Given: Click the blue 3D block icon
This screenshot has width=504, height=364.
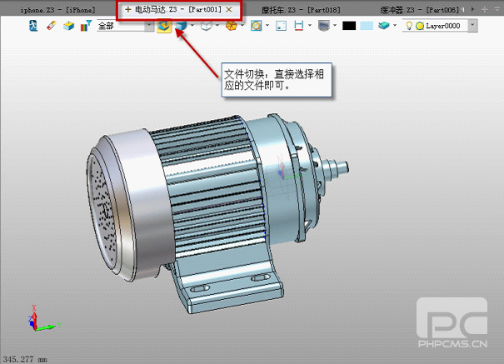Looking at the screenshot, I should [68, 26].
